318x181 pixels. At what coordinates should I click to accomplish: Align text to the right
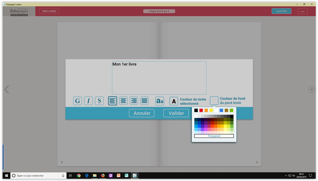(134, 101)
